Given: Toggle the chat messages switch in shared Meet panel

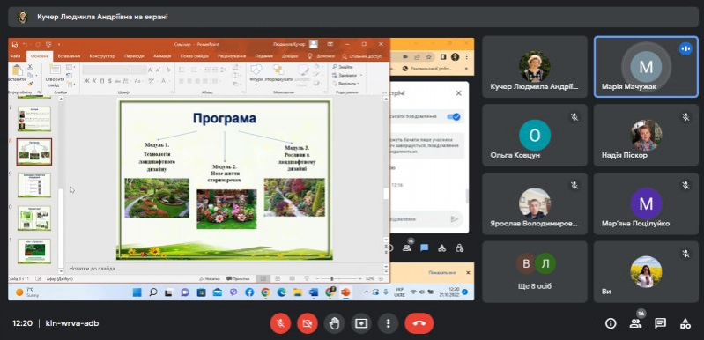Looking at the screenshot, I should click(454, 116).
